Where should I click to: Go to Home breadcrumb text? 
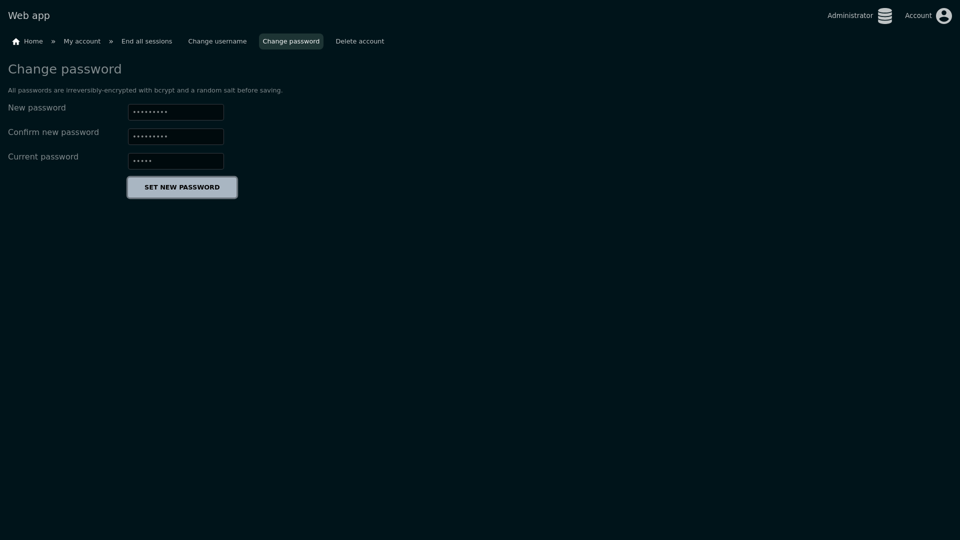33,41
